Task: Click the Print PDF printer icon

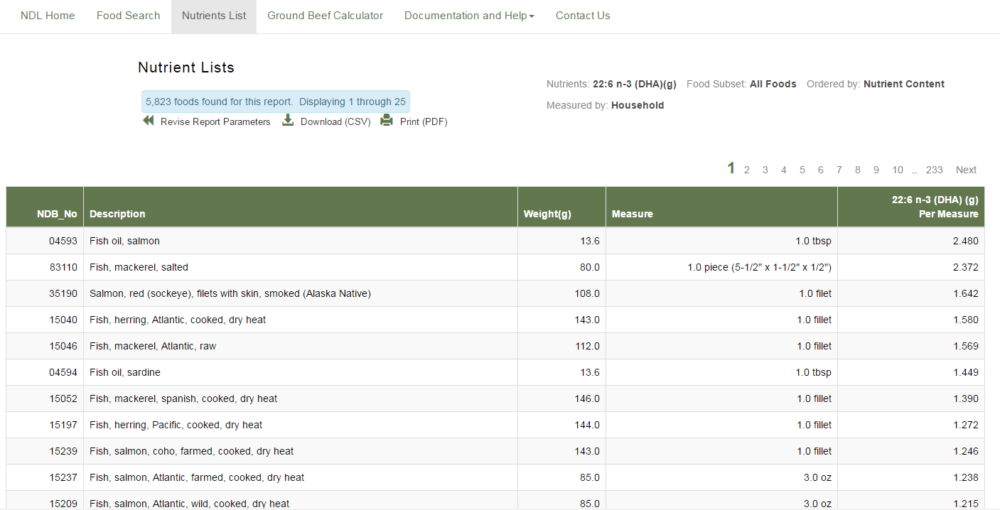Action: pos(387,120)
